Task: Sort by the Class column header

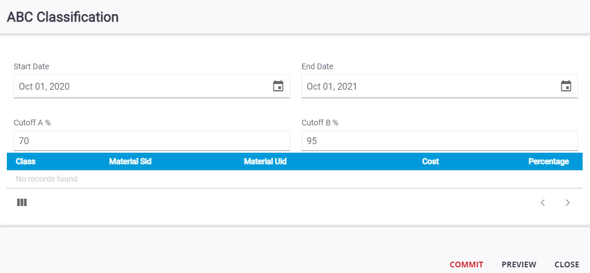Action: (26, 162)
